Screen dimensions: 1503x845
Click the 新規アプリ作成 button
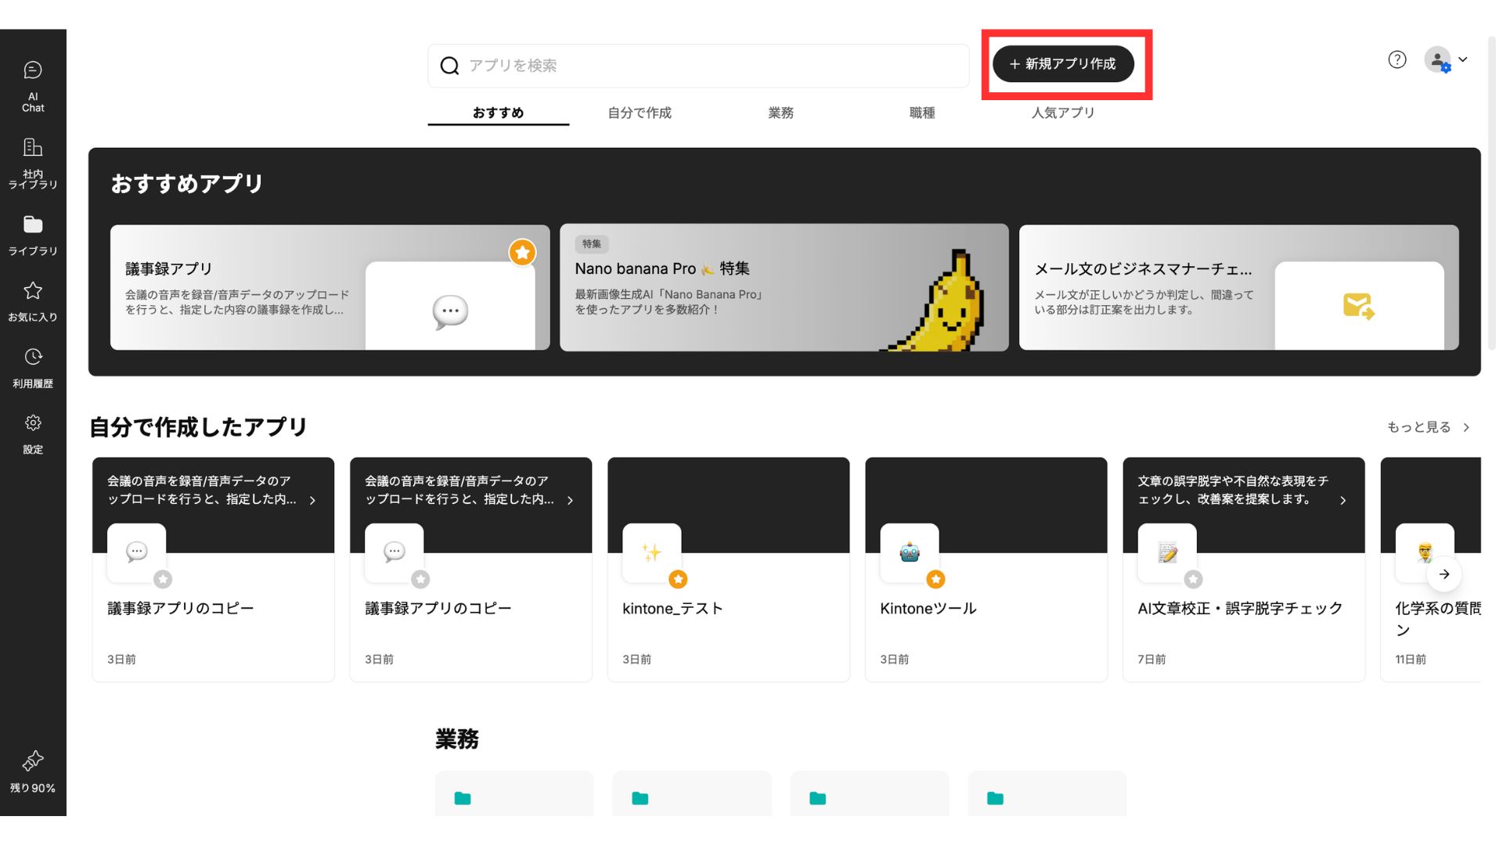[1063, 64]
